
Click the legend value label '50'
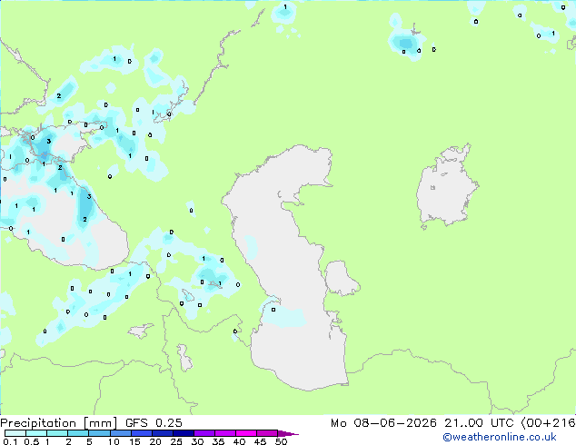[281, 441]
